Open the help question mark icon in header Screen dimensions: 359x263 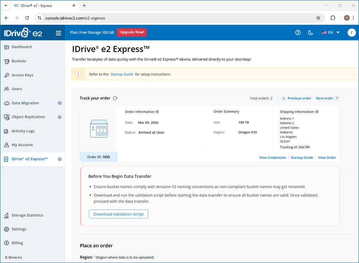click(298, 32)
